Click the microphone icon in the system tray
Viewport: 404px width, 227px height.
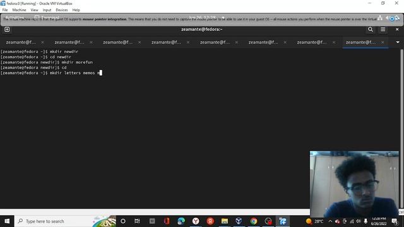365,221
